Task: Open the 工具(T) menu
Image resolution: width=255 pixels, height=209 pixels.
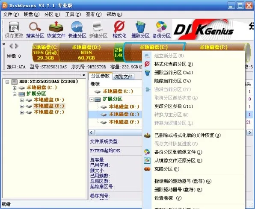Action: 73,15
